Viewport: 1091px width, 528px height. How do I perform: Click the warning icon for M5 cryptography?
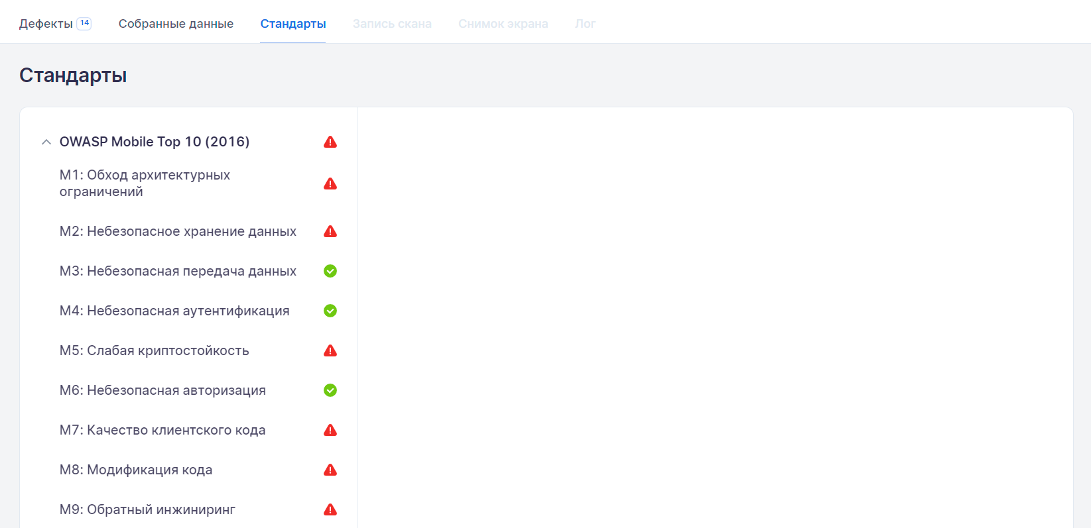330,350
